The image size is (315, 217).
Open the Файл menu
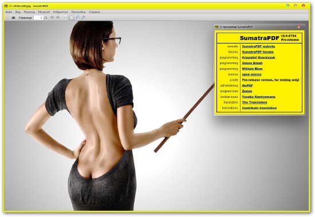(9, 12)
